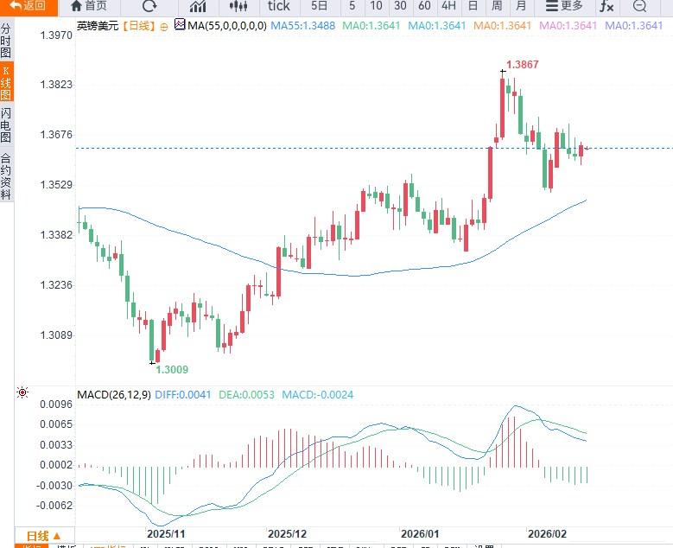Select the 60 minute period
The image size is (673, 548).
424,6
